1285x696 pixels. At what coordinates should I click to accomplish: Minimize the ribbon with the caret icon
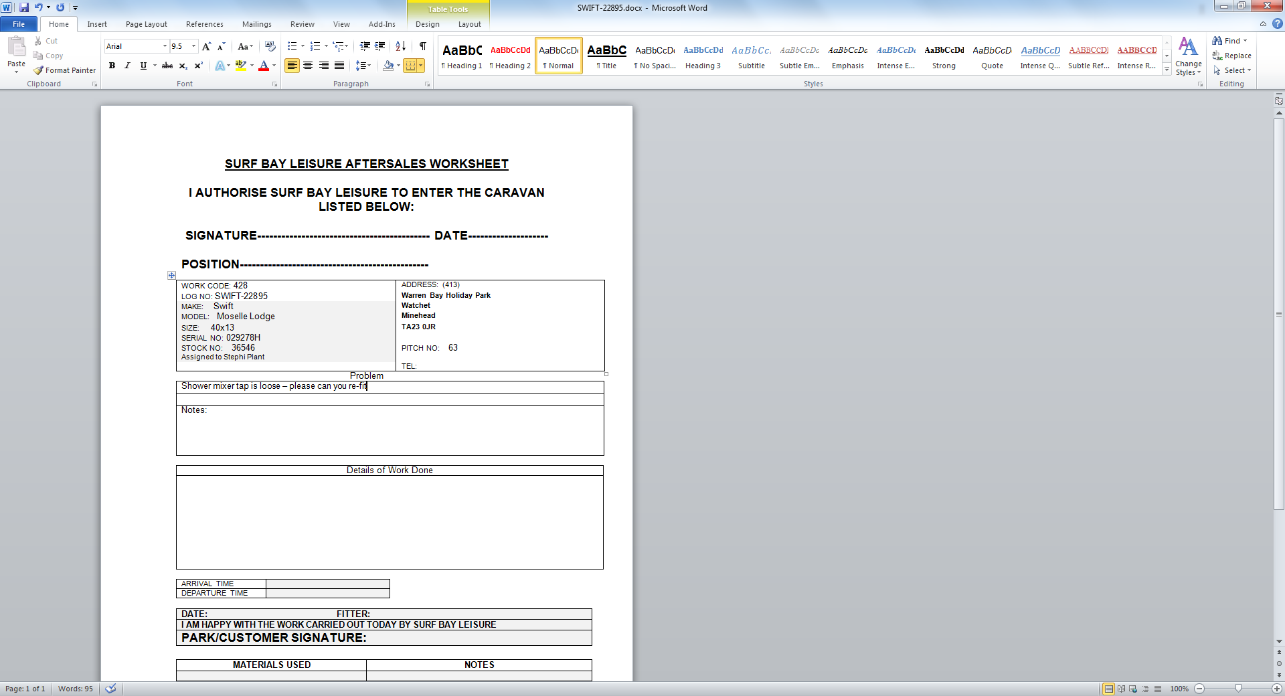1263,24
